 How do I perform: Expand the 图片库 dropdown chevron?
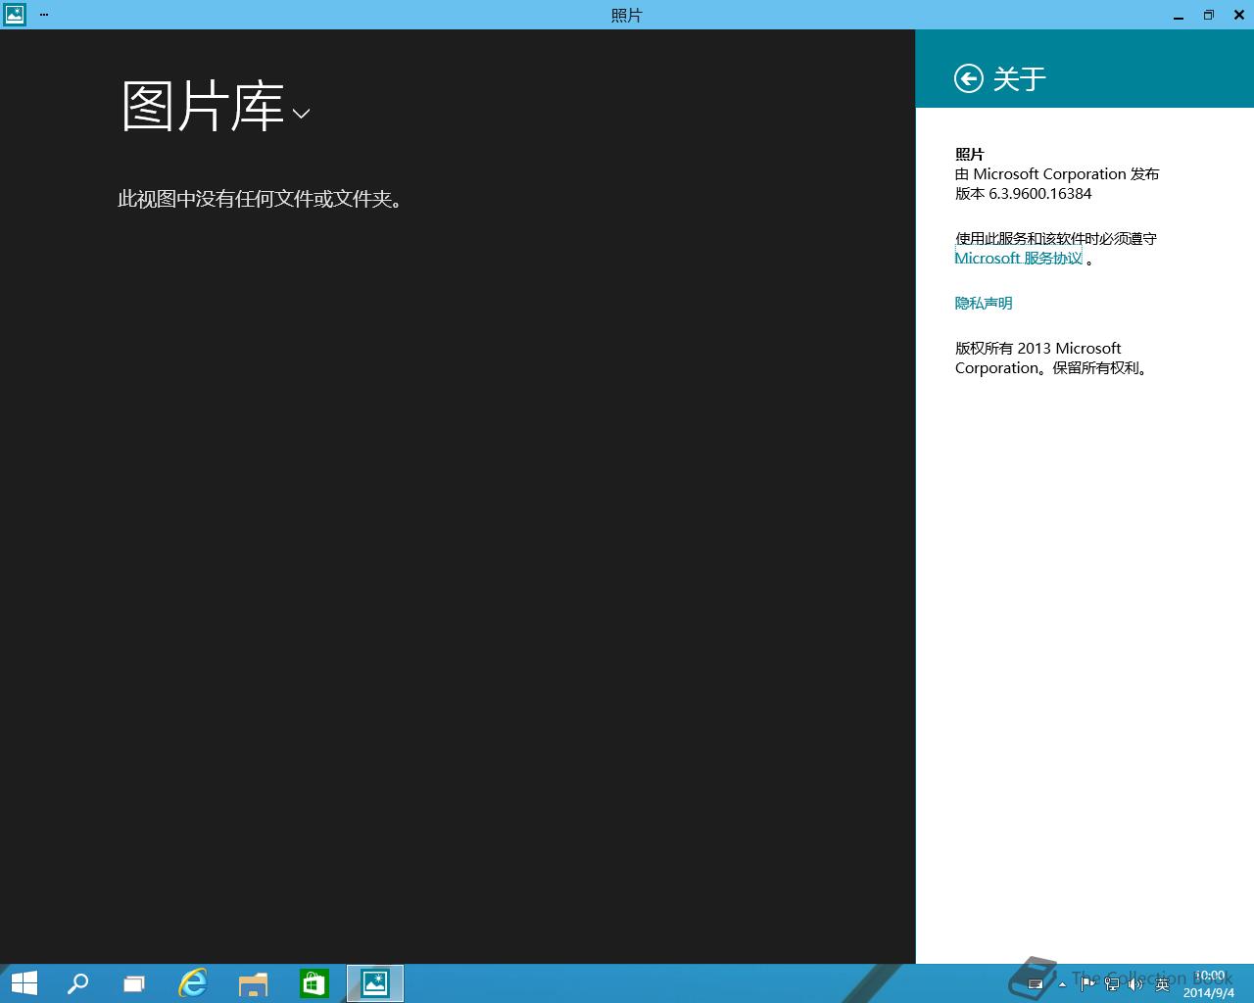click(302, 114)
